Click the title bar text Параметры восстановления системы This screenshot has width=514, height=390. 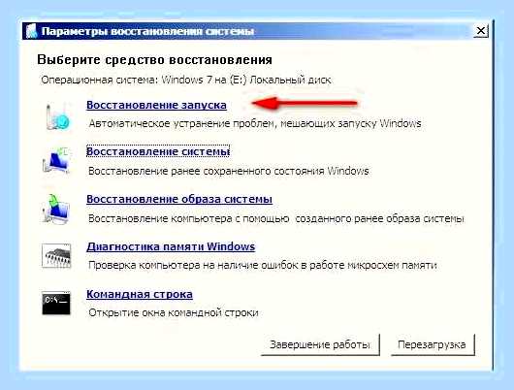[147, 31]
